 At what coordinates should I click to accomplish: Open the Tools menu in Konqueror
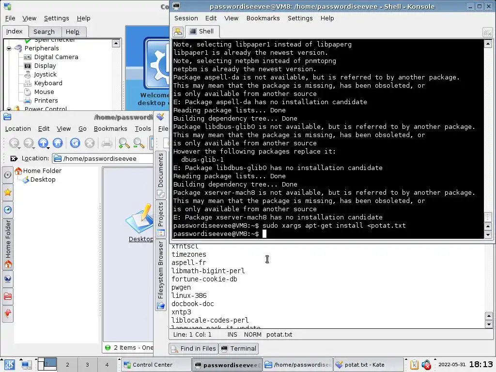[143, 128]
